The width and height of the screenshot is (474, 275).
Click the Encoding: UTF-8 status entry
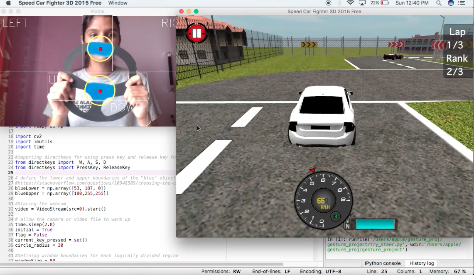pos(320,271)
